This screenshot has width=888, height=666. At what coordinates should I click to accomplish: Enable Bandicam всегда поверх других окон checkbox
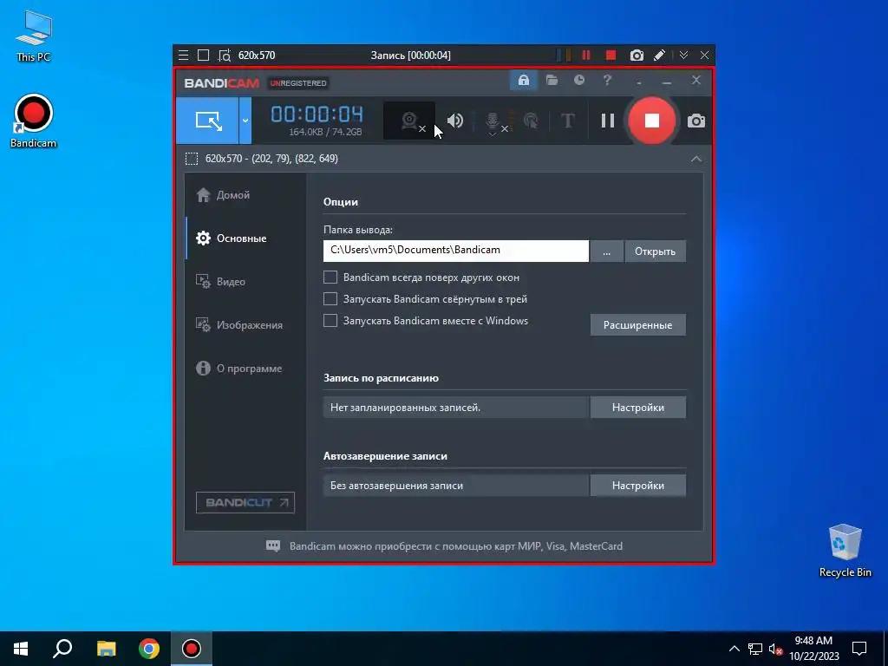point(330,277)
